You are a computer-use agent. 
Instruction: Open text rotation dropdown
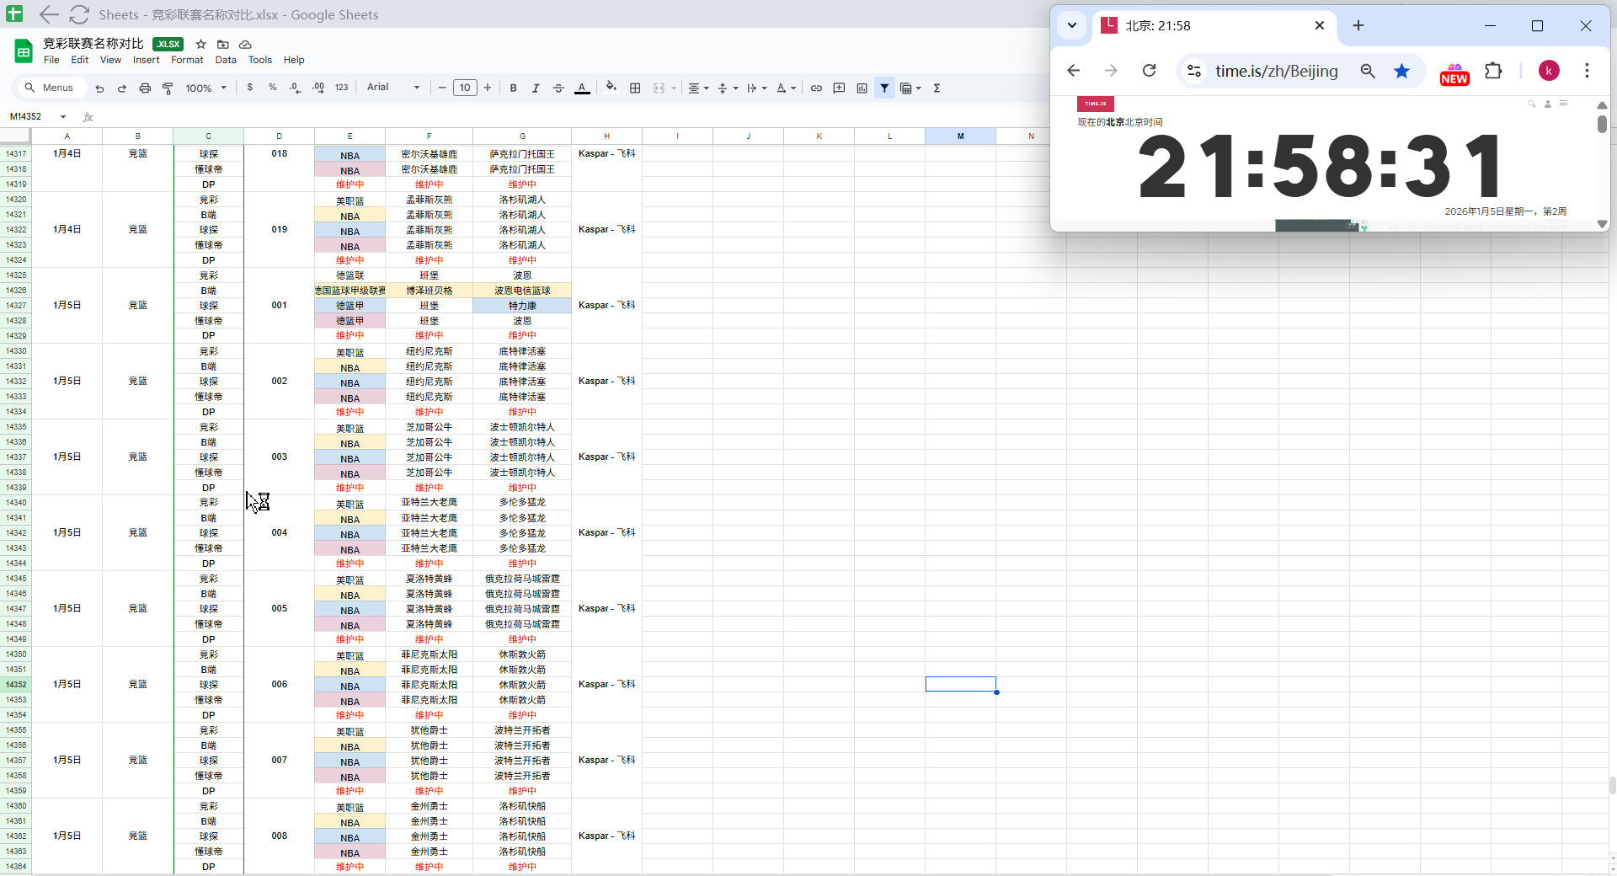pos(786,88)
